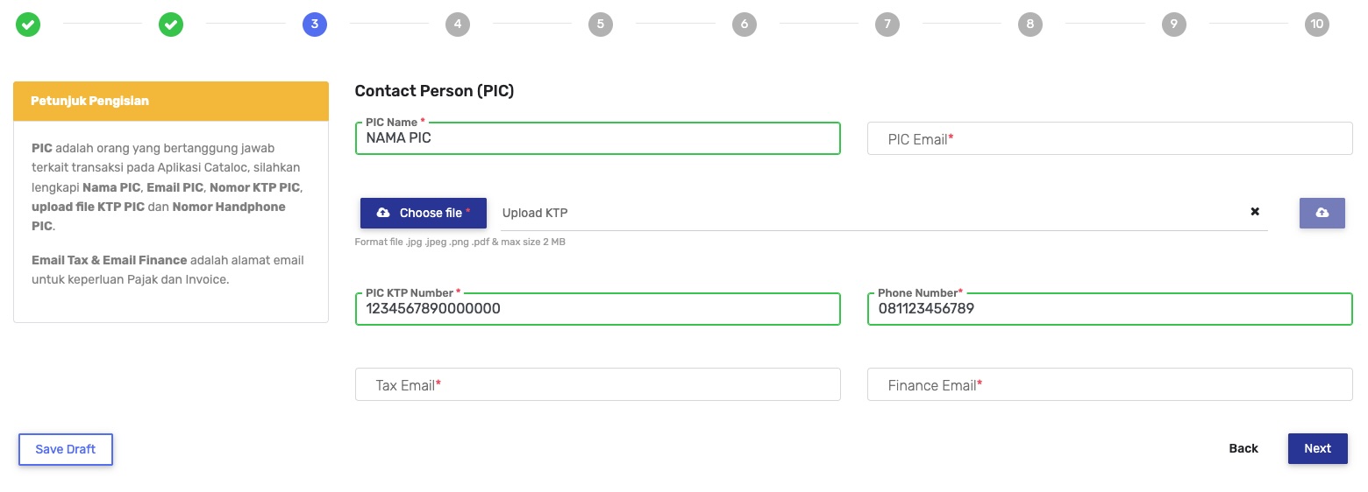1368x492 pixels.
Task: Click into the Tax Email field
Action: point(597,385)
